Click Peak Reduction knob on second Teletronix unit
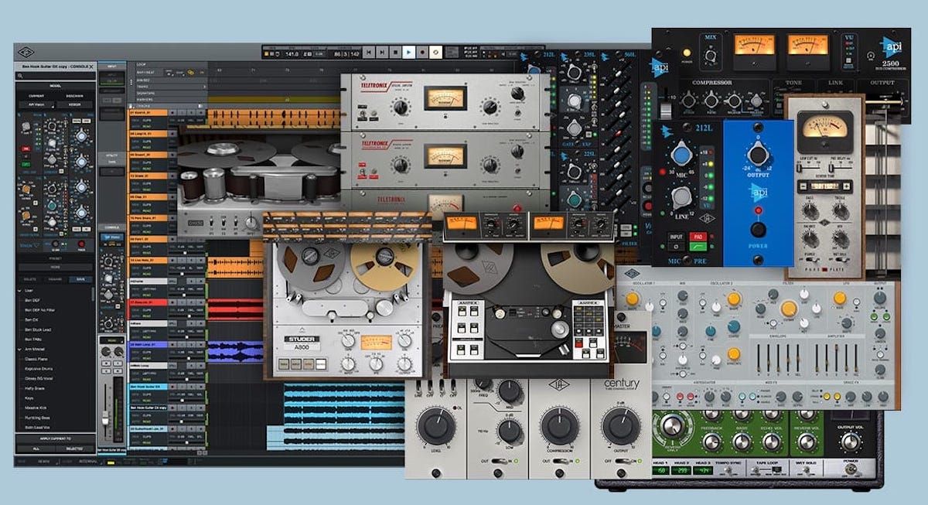 point(490,164)
